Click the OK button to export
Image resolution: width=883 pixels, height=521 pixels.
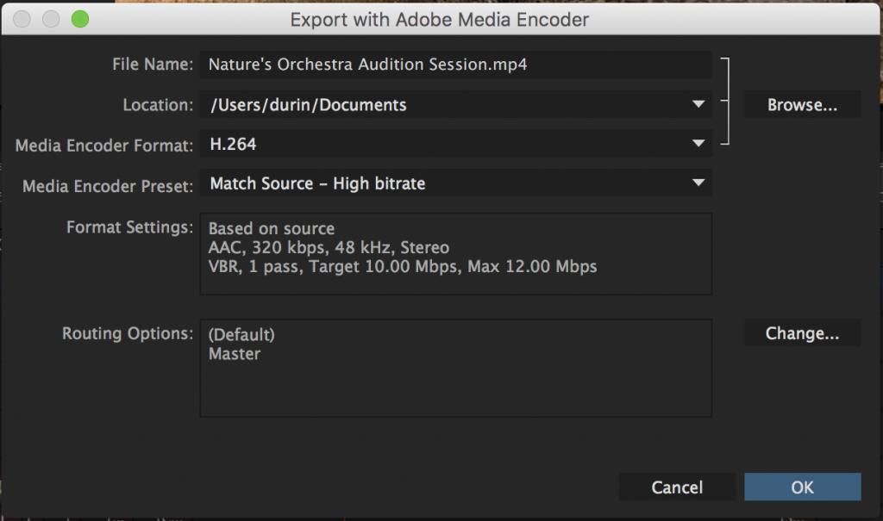click(802, 487)
